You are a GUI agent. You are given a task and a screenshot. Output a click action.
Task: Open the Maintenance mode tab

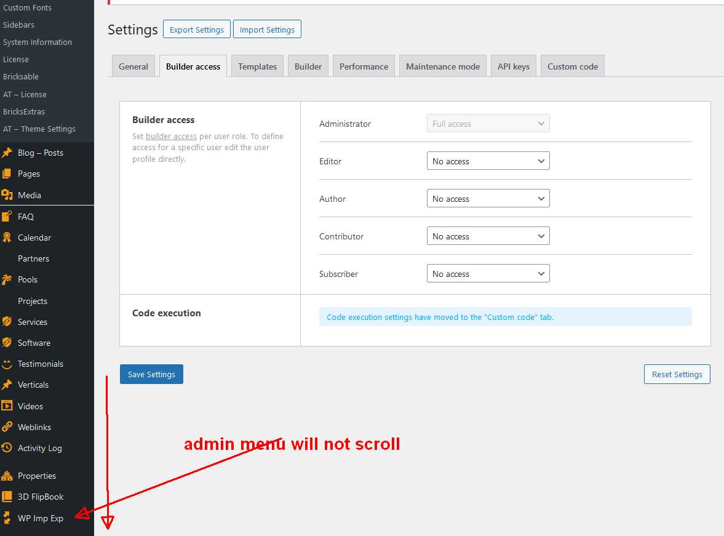point(442,66)
